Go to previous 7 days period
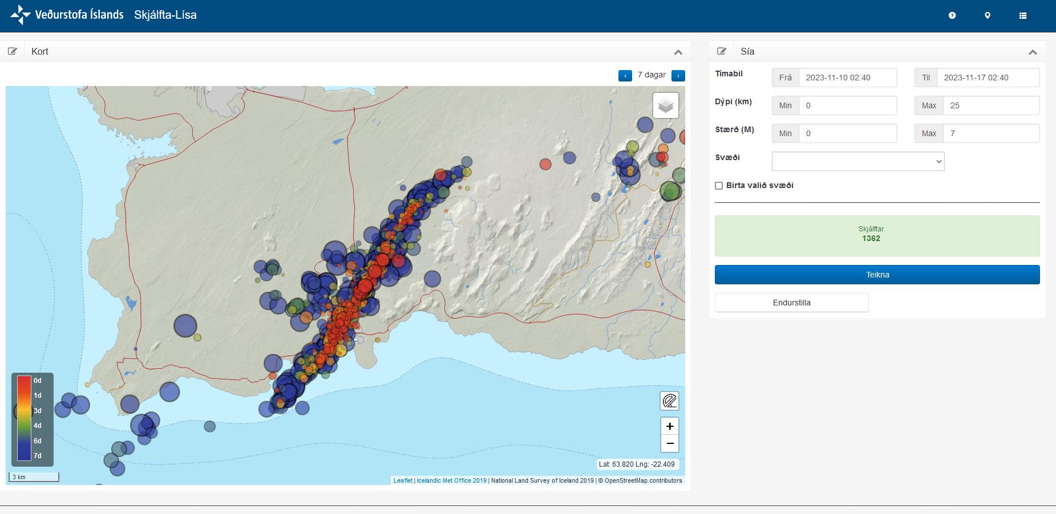 625,76
